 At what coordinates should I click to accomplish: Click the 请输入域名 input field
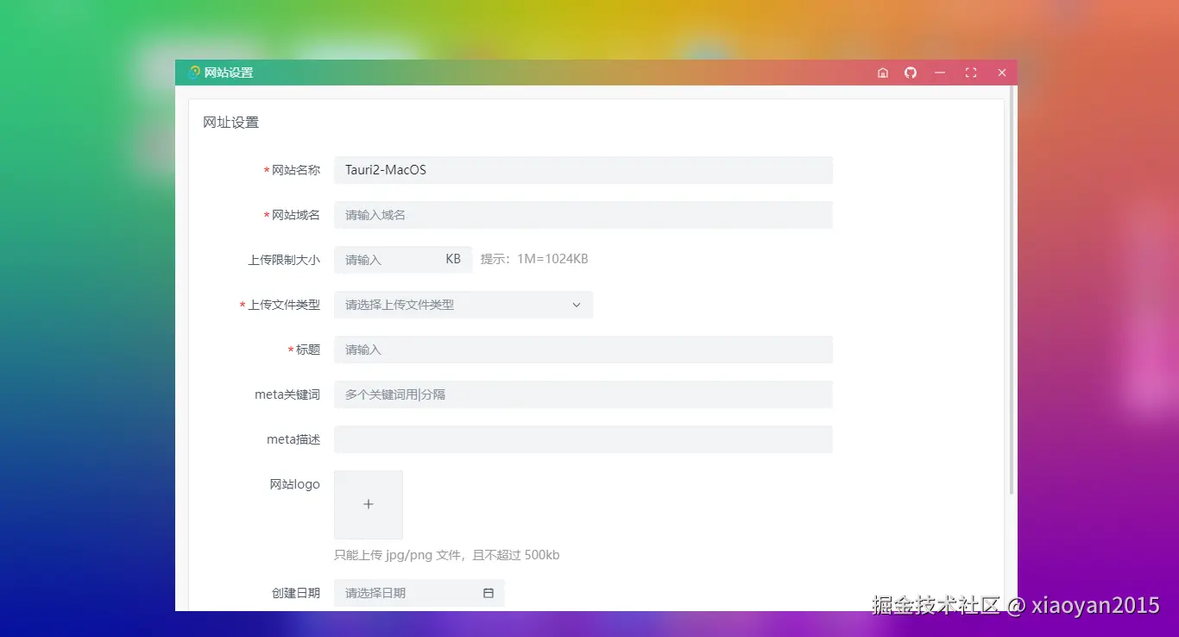click(x=583, y=215)
